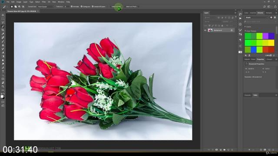Image resolution: width=278 pixels, height=156 pixels.
Task: Choose Add to Selection mode
Action: click(x=16, y=6)
